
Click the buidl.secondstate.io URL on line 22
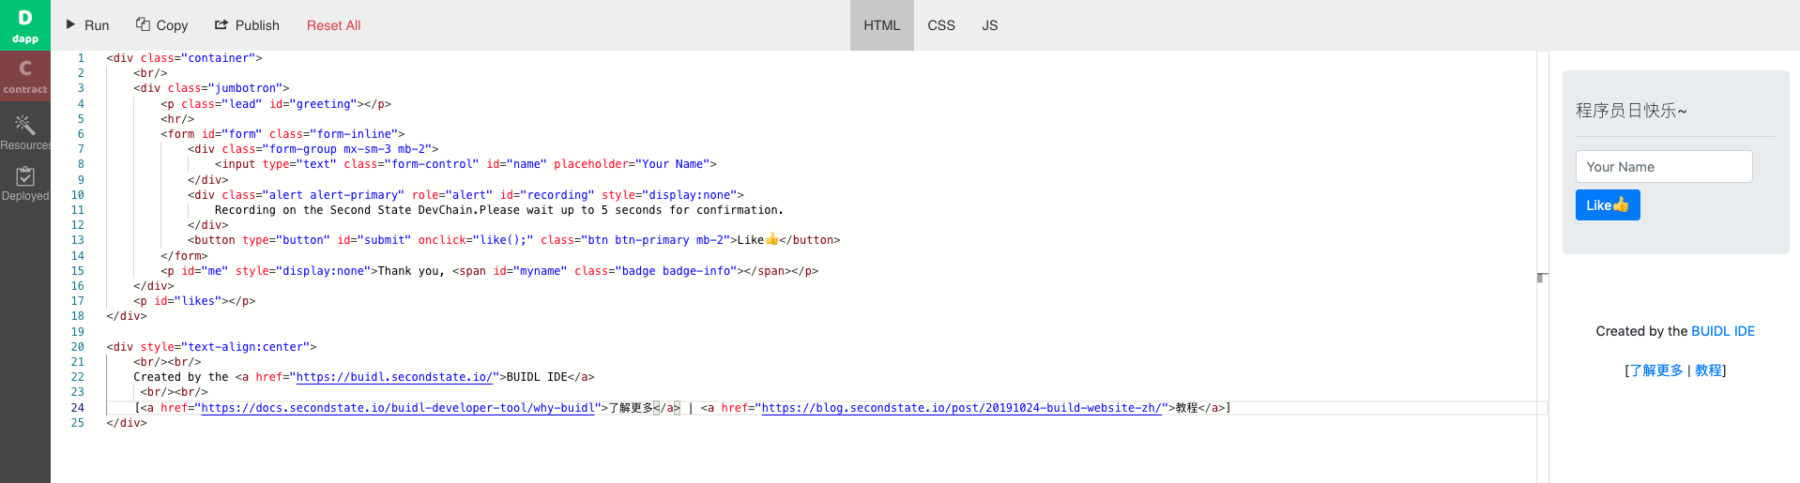(x=394, y=377)
